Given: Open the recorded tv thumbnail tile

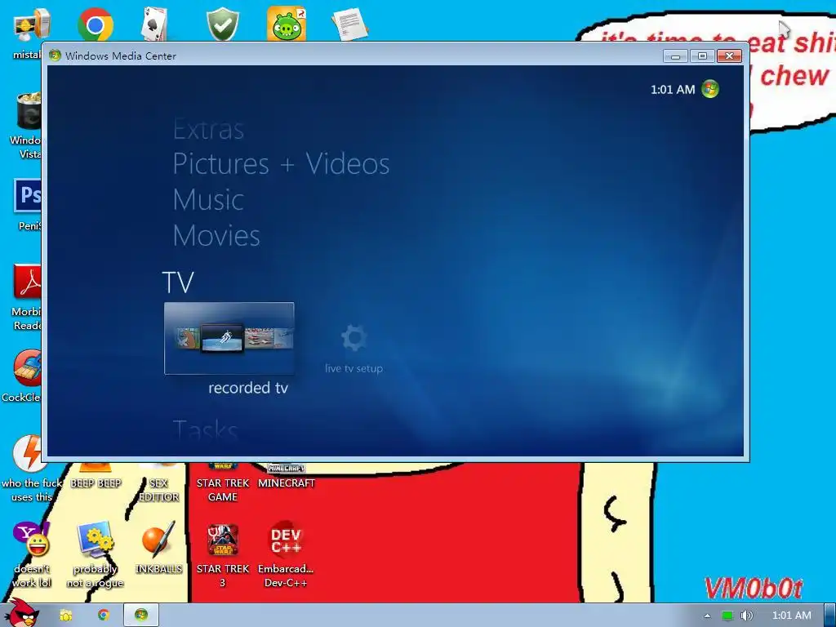Looking at the screenshot, I should (229, 338).
